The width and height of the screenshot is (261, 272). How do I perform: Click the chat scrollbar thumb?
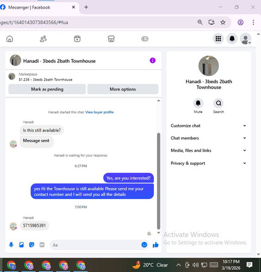tap(159, 181)
